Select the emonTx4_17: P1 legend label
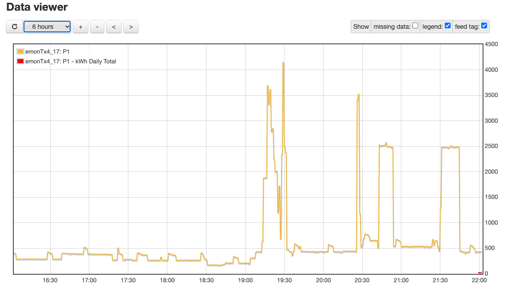 click(48, 52)
